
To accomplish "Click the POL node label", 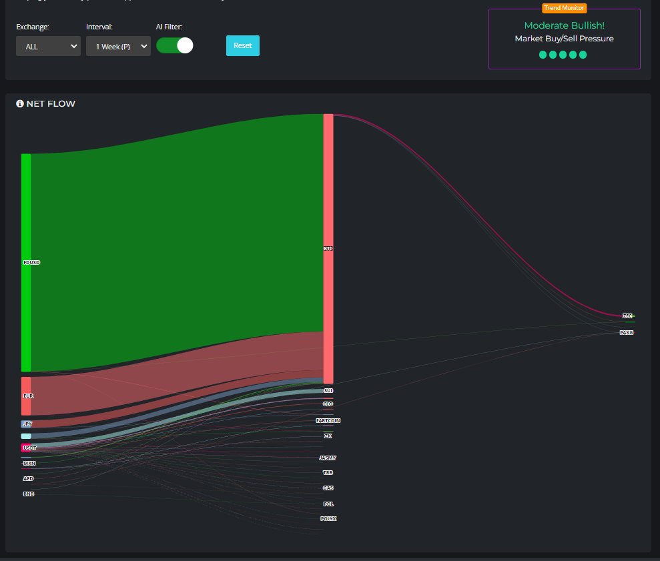I will pos(328,504).
